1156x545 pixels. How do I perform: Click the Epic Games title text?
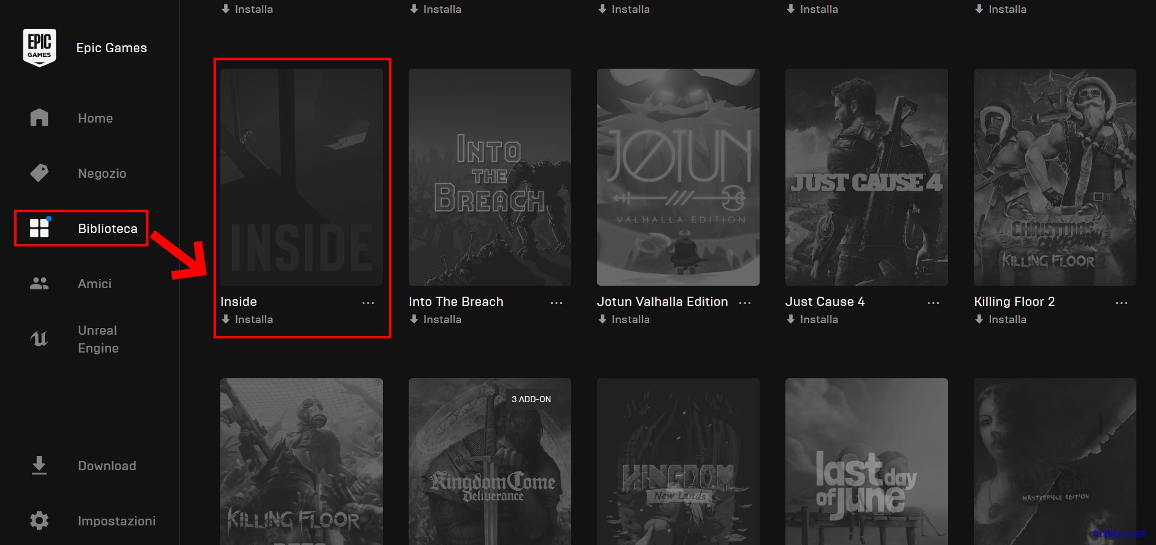(x=112, y=48)
